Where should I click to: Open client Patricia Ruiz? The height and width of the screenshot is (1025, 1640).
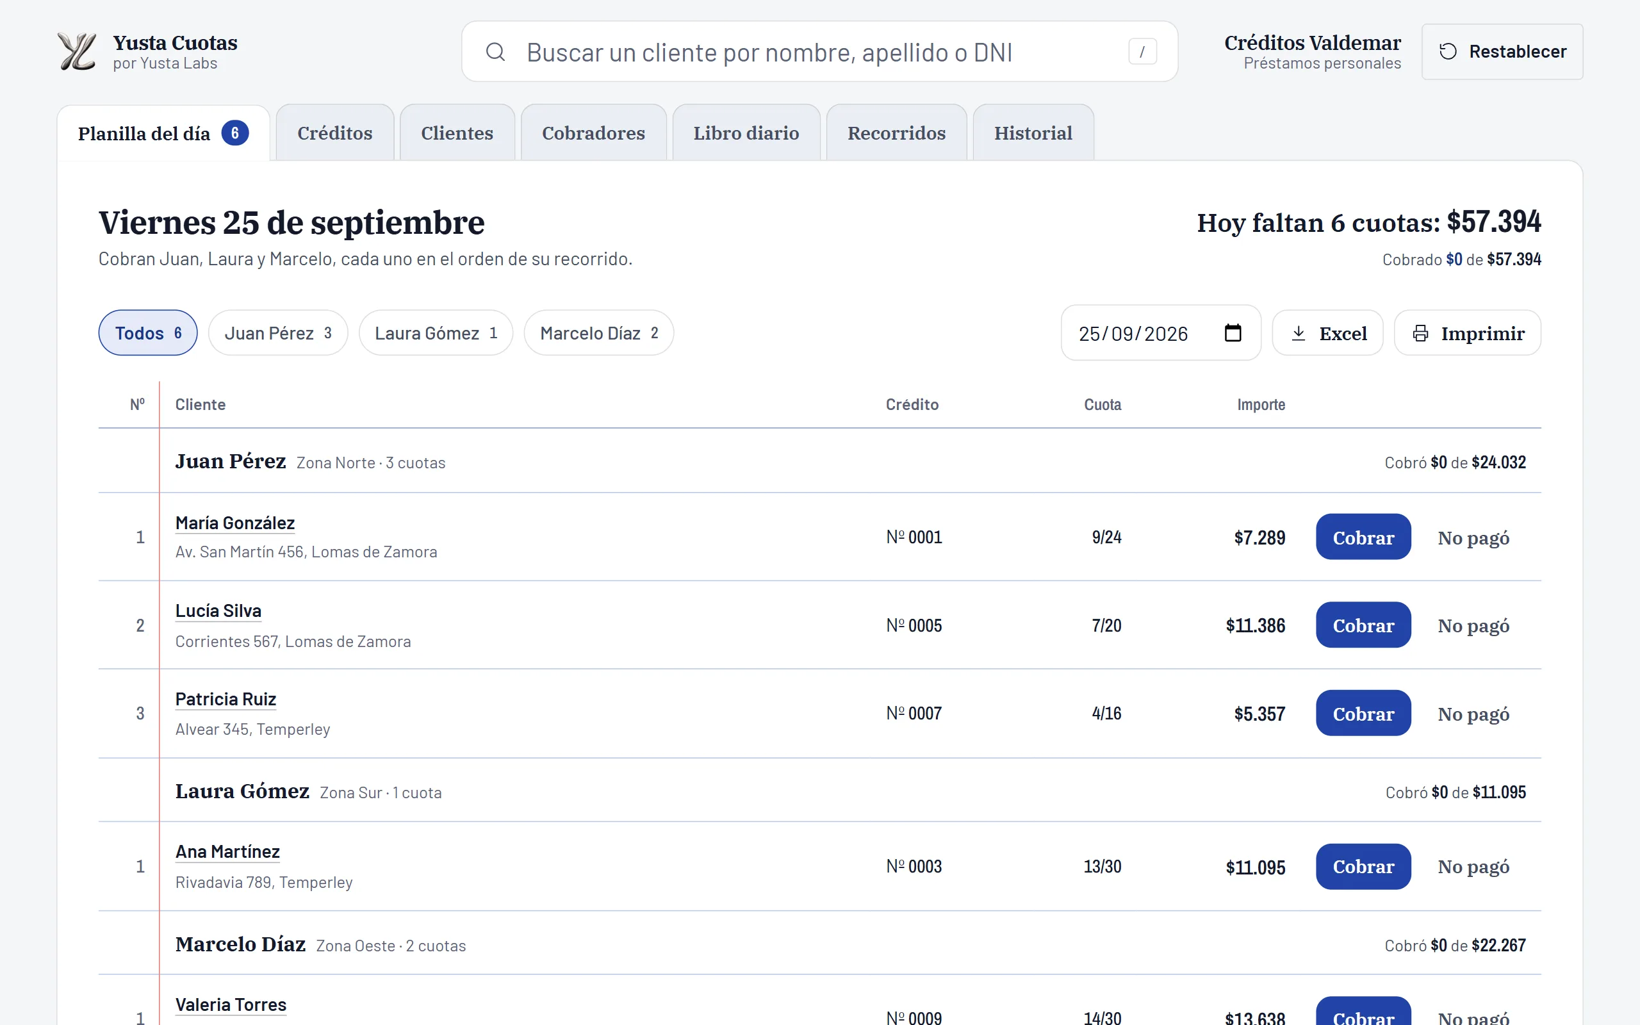click(x=225, y=699)
